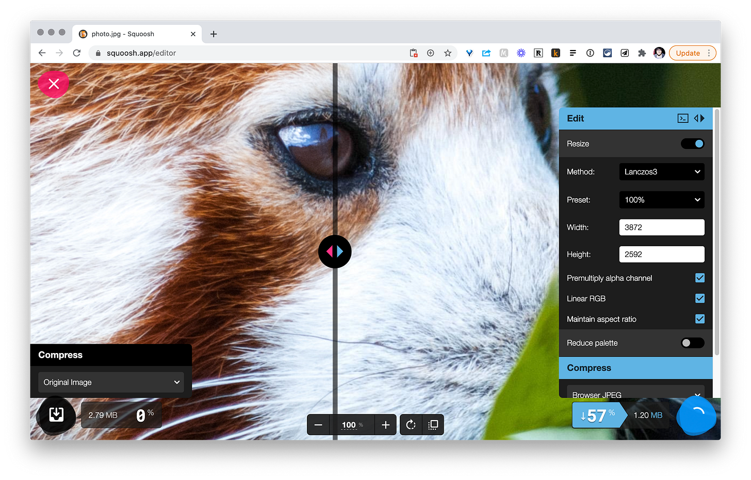The height and width of the screenshot is (480, 751).
Task: Click the split-view comparison handle
Action: (335, 251)
